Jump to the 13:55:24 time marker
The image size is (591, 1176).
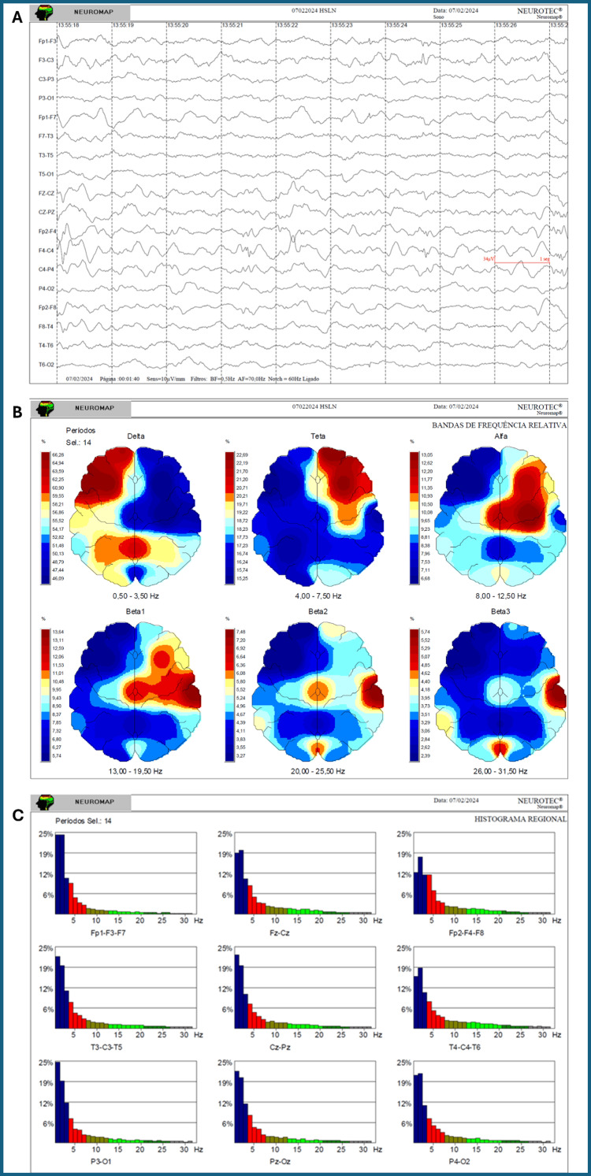coord(397,25)
